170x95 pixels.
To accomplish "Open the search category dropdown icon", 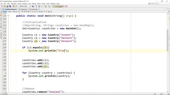I will click(150, 3).
